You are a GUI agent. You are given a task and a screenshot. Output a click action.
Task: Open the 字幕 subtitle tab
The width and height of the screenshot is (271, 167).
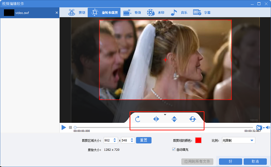[201, 13]
